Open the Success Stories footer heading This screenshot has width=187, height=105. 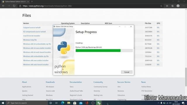point(124,82)
